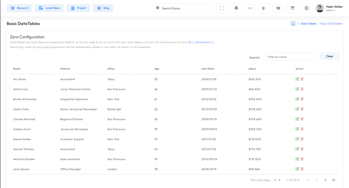The height and width of the screenshot is (188, 349).
Task: Toggle fullscreen mode icon
Action: [x=222, y=8]
